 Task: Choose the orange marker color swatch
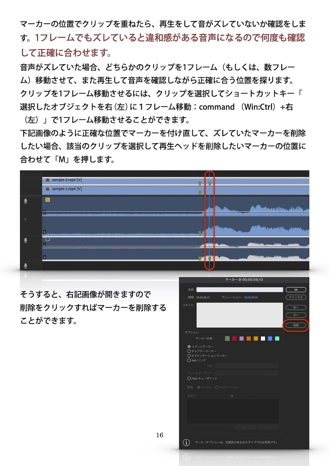249,339
